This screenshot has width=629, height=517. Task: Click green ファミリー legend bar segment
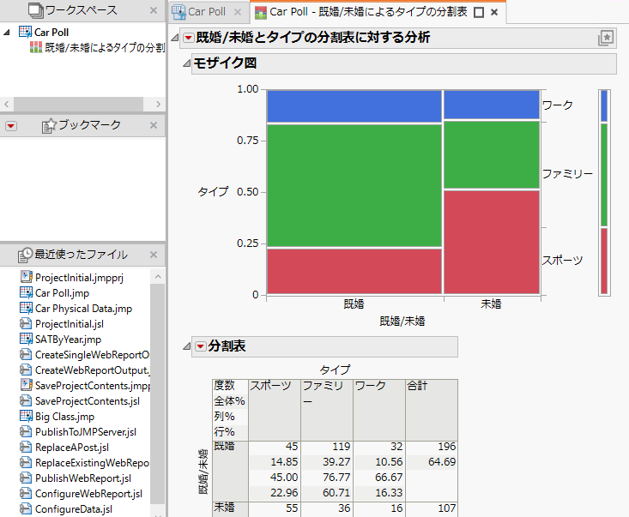(x=604, y=175)
